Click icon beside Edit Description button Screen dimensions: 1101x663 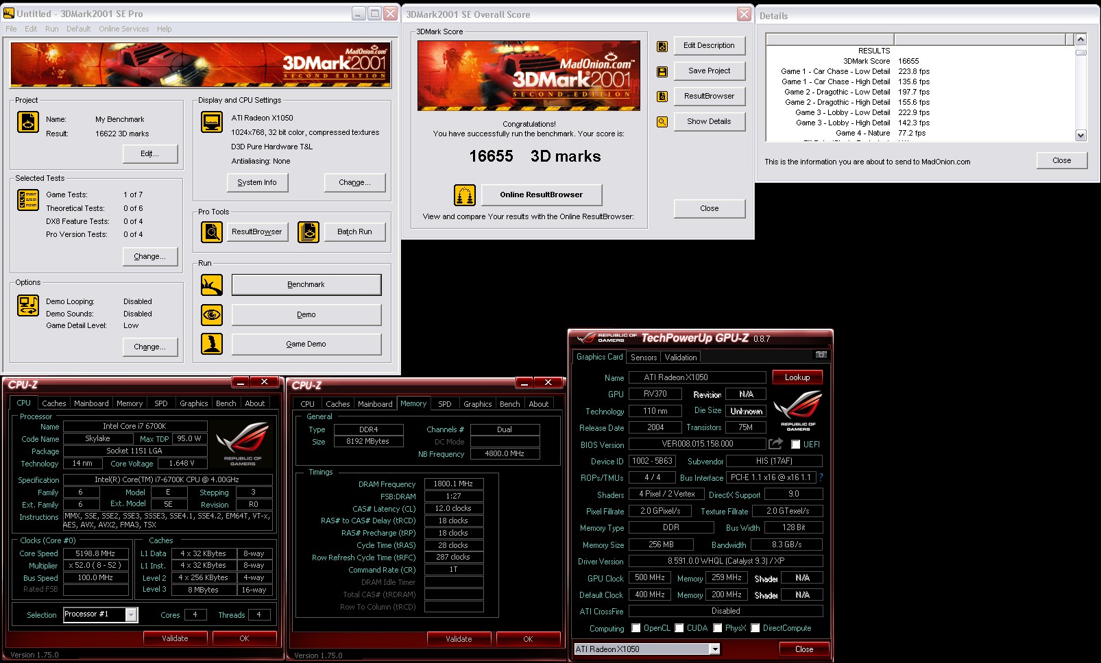[x=662, y=47]
